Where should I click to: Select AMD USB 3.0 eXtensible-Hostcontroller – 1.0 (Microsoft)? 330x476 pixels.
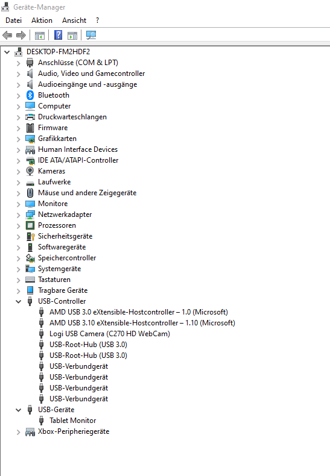pyautogui.click(x=139, y=312)
